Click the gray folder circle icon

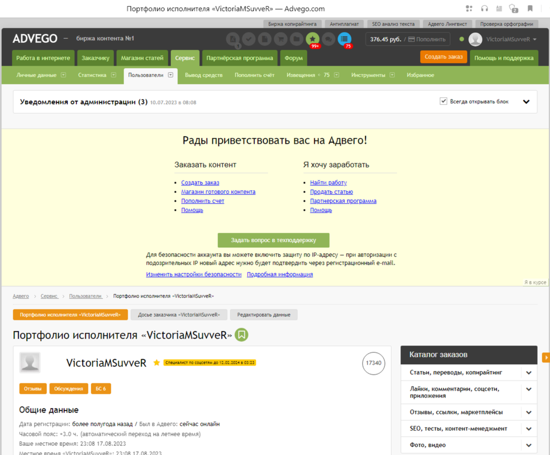click(x=296, y=39)
